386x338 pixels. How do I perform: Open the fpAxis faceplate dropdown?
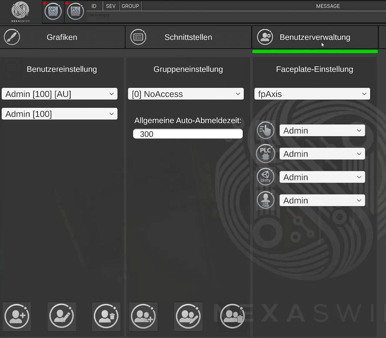coord(312,94)
